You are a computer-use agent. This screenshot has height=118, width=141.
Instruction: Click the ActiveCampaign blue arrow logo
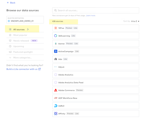pos(56,51)
